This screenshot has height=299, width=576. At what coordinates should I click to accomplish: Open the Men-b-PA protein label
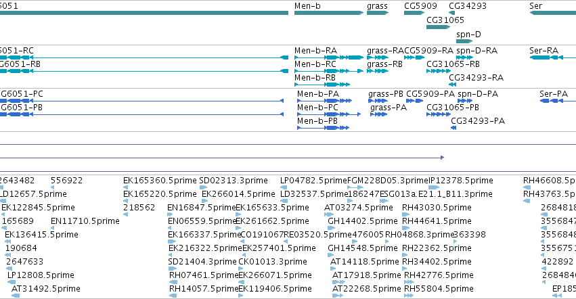pyautogui.click(x=318, y=94)
